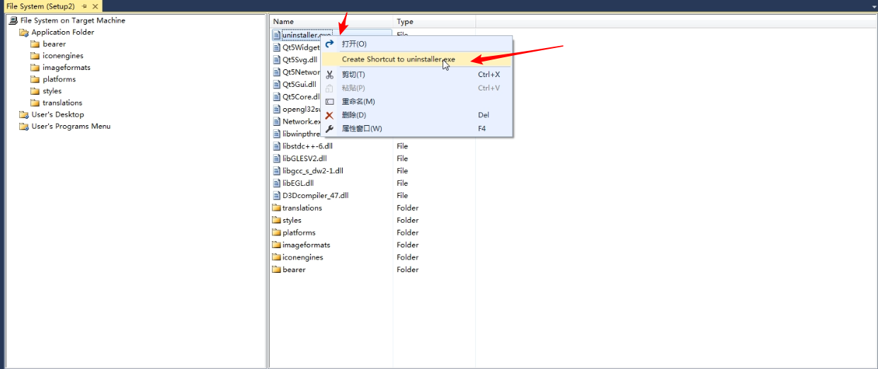This screenshot has height=369, width=878.
Task: Sort the list by the Name column header
Action: pos(331,22)
